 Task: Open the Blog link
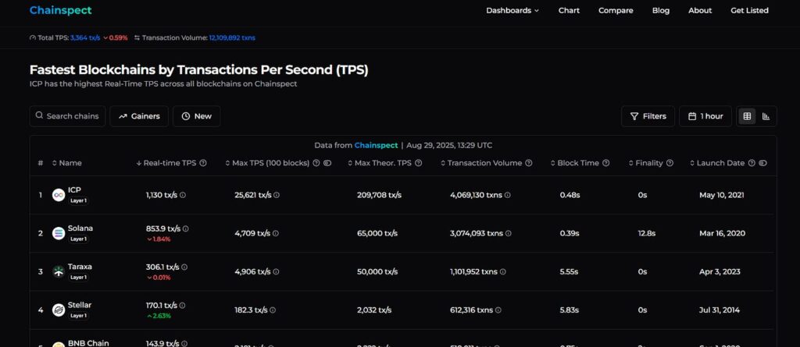click(661, 10)
